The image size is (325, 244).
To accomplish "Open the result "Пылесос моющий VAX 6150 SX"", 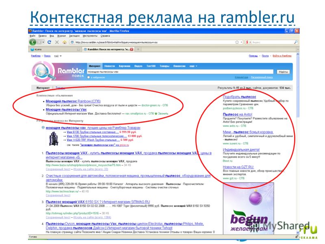I will [97, 202].
